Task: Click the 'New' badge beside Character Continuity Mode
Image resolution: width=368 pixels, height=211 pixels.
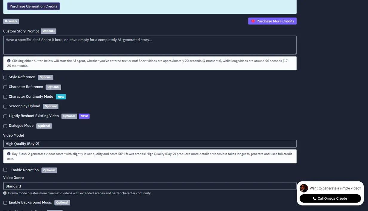Action: (61, 97)
